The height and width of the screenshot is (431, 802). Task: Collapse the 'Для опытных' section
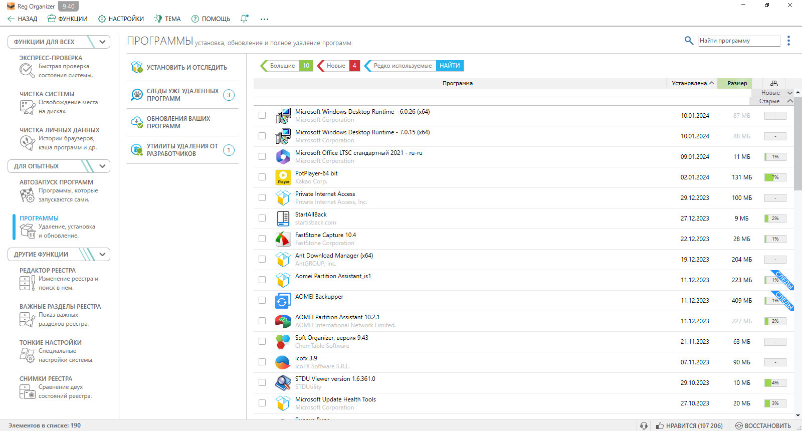pyautogui.click(x=103, y=166)
